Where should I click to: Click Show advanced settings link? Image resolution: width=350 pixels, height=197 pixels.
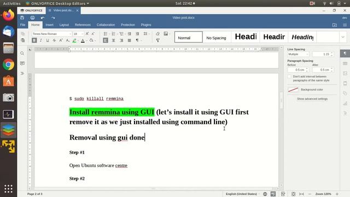(x=312, y=99)
